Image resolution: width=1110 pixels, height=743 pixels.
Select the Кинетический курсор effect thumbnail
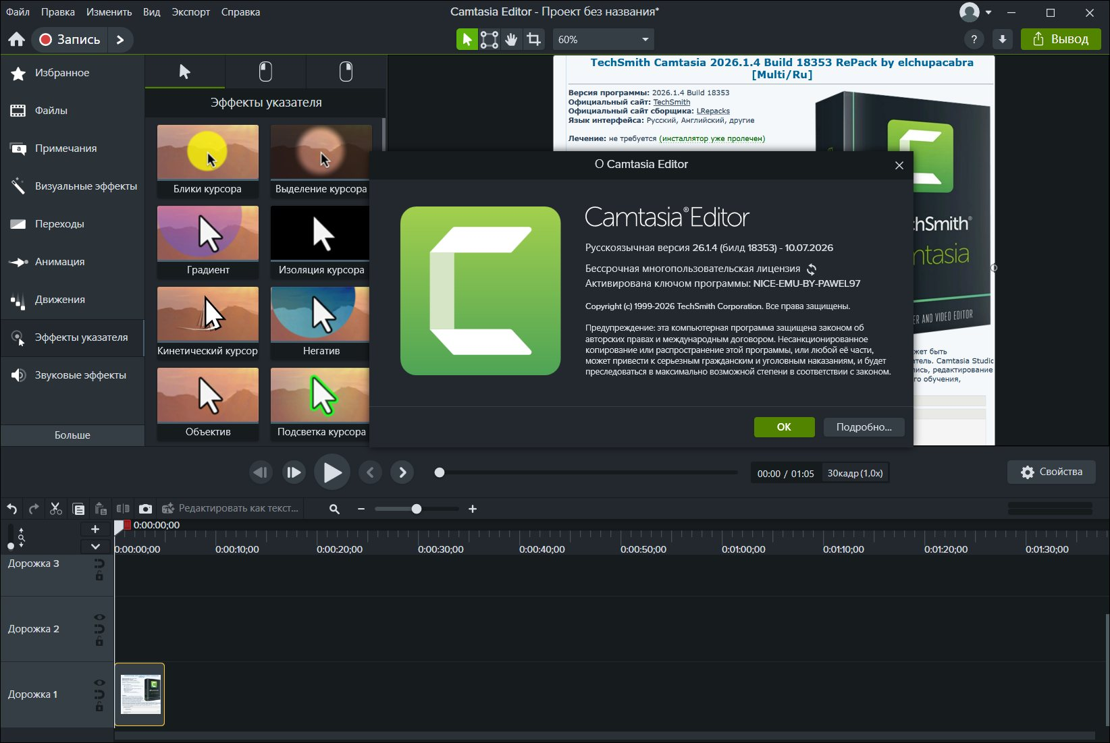(208, 323)
